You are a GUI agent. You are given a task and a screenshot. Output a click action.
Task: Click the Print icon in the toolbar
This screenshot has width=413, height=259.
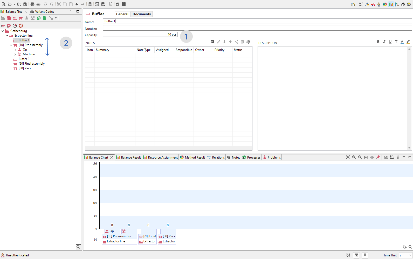point(32,4)
